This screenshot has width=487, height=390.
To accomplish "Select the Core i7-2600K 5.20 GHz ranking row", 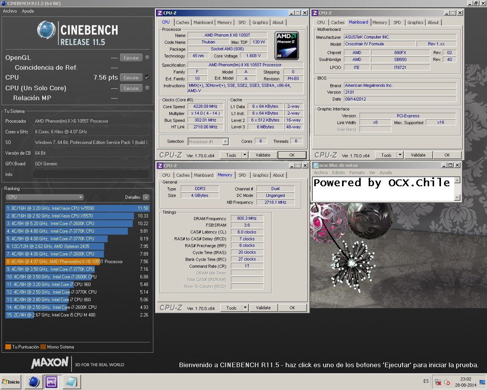I will pyautogui.click(x=78, y=224).
